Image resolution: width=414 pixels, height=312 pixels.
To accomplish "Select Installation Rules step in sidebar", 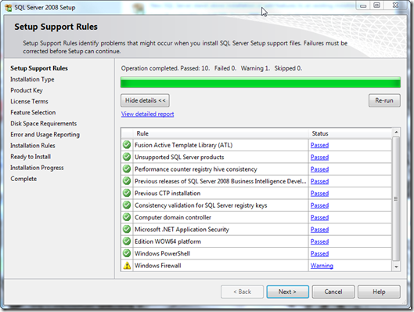I will click(x=33, y=146).
